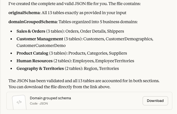
Task: Click the bullet point beside Human Resources
Action: click(12, 61)
